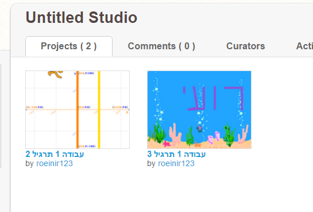Screen dimensions: 313x212
Task: Open project title link ending in 3
Action: pos(176,154)
